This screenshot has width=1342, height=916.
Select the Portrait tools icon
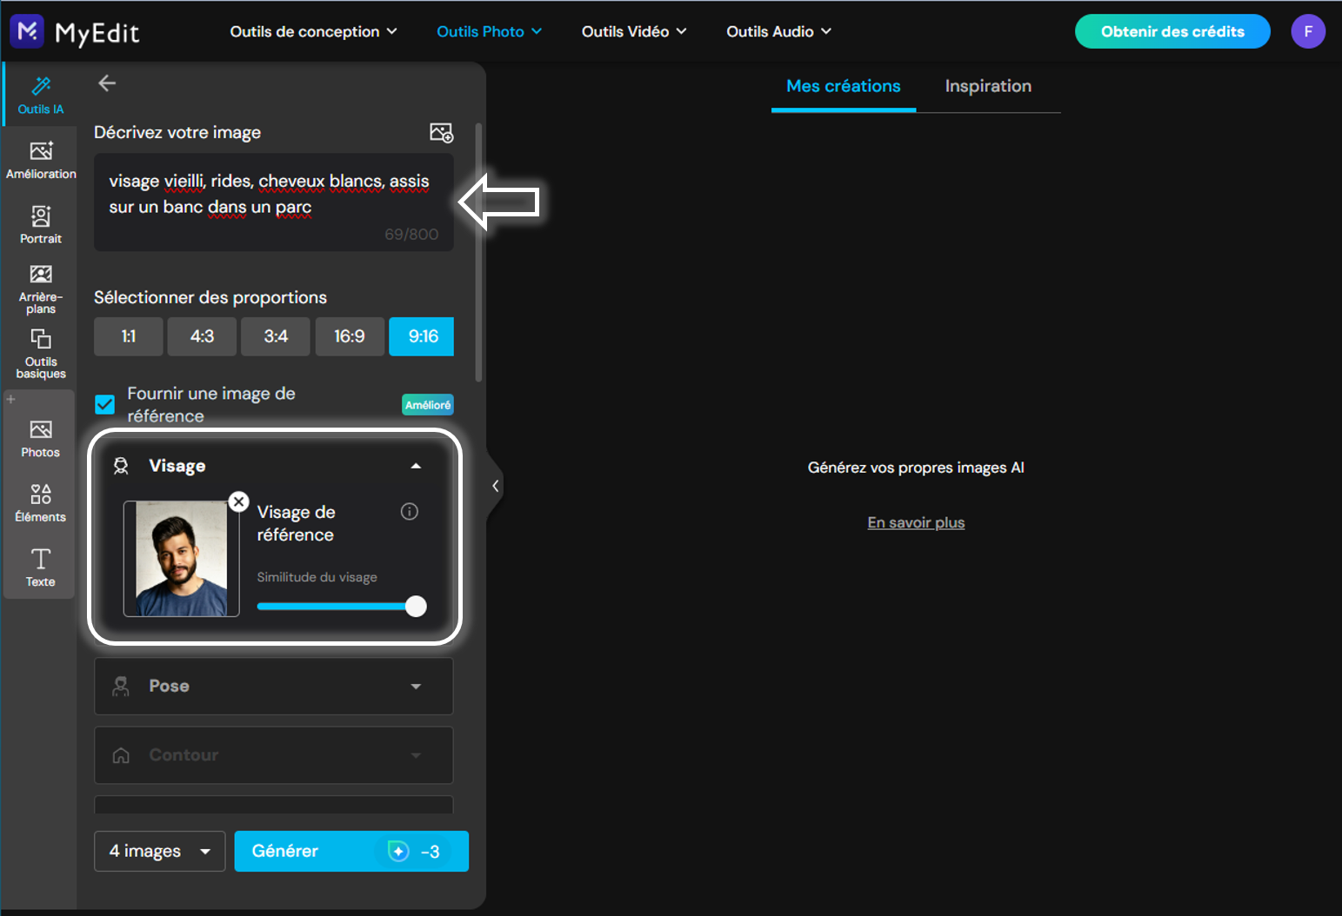(x=41, y=224)
